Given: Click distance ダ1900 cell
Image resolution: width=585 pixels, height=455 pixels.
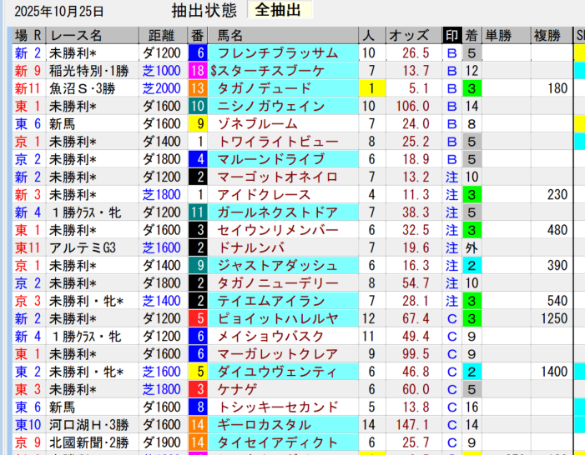Looking at the screenshot, I should [162, 442].
